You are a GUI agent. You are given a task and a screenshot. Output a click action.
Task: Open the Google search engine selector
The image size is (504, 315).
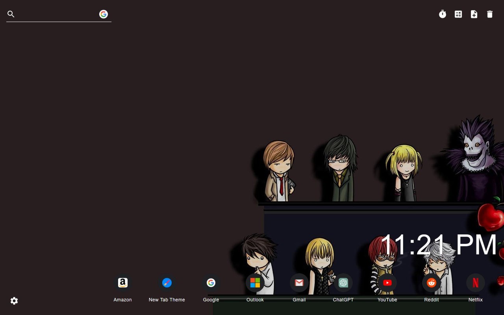point(104,14)
